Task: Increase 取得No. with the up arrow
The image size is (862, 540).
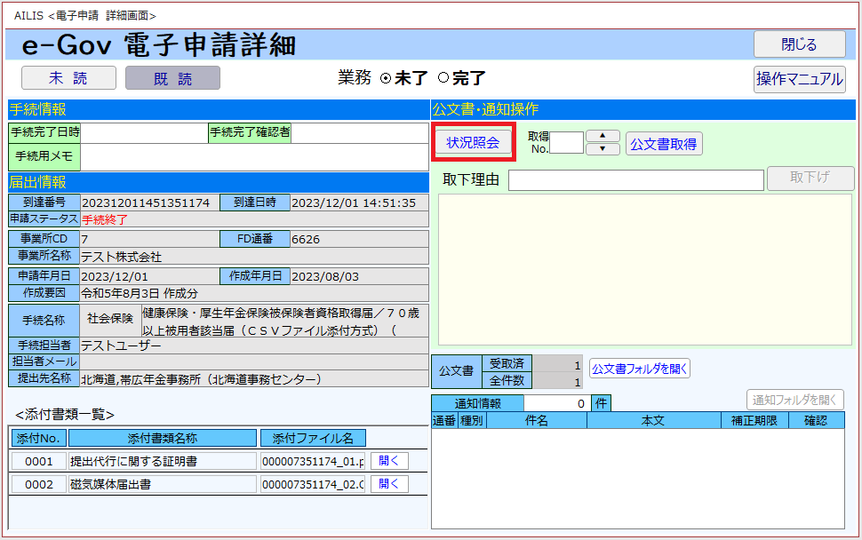Action: pos(603,136)
